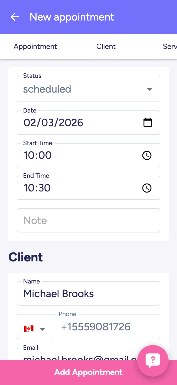The image size is (177, 385).
Task: Open the calendar picker icon in Date
Action: coord(148,123)
